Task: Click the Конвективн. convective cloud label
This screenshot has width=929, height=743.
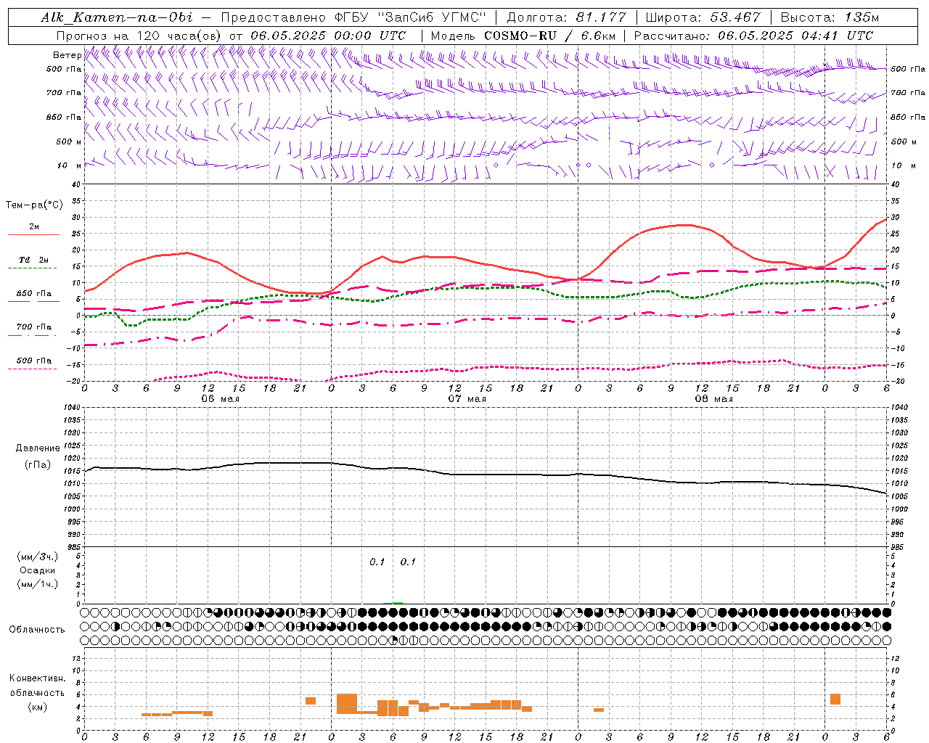Action: coord(38,678)
